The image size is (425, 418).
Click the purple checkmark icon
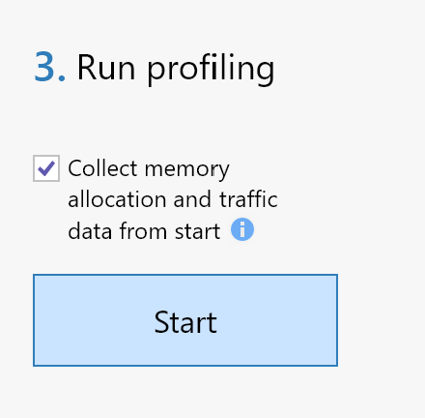pyautogui.click(x=46, y=168)
